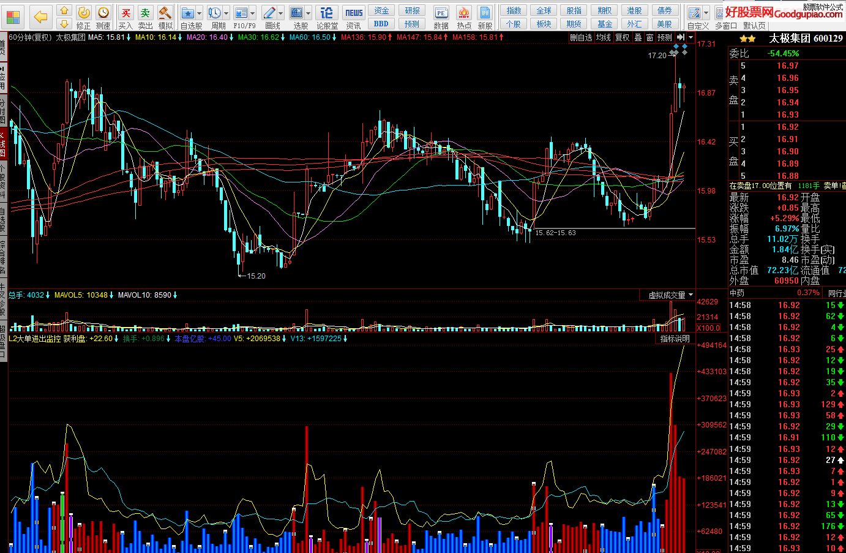Select the 画线 drawing pencil tool
The height and width of the screenshot is (553, 846).
pyautogui.click(x=269, y=13)
